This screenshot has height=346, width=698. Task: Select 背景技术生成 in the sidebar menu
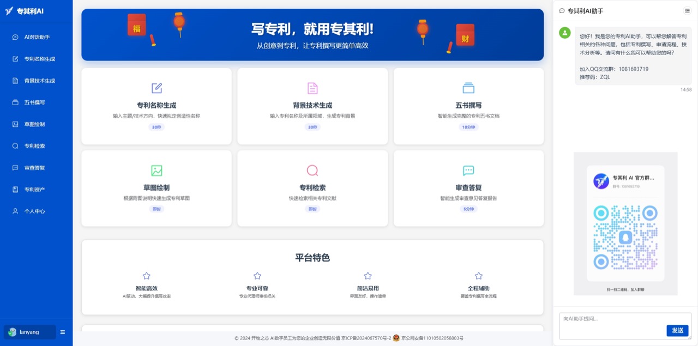[36, 81]
